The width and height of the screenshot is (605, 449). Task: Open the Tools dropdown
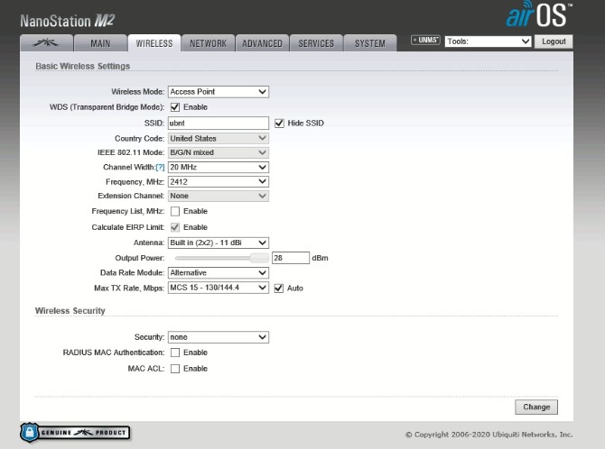click(489, 41)
